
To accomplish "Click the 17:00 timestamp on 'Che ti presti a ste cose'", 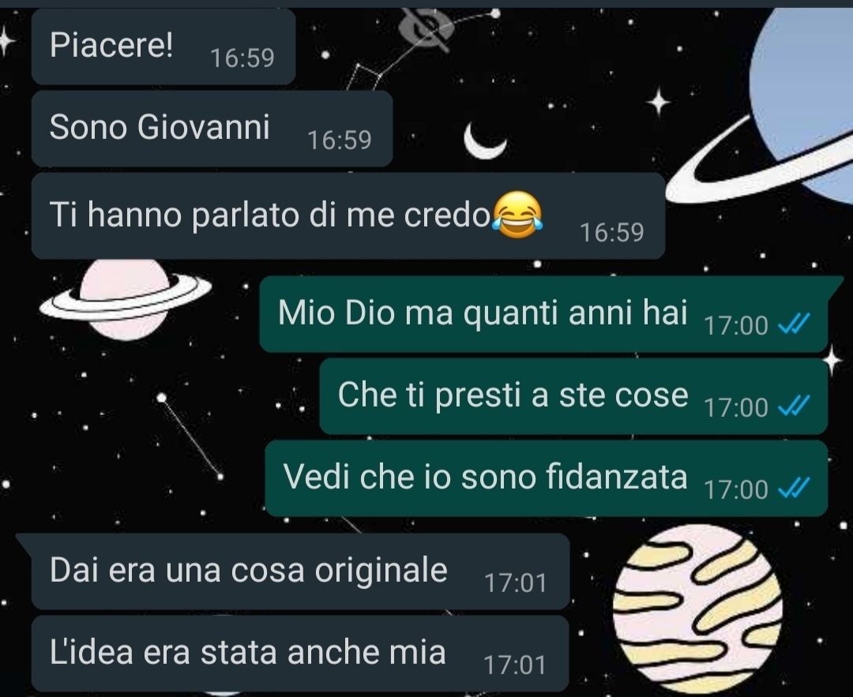I will pos(736,407).
